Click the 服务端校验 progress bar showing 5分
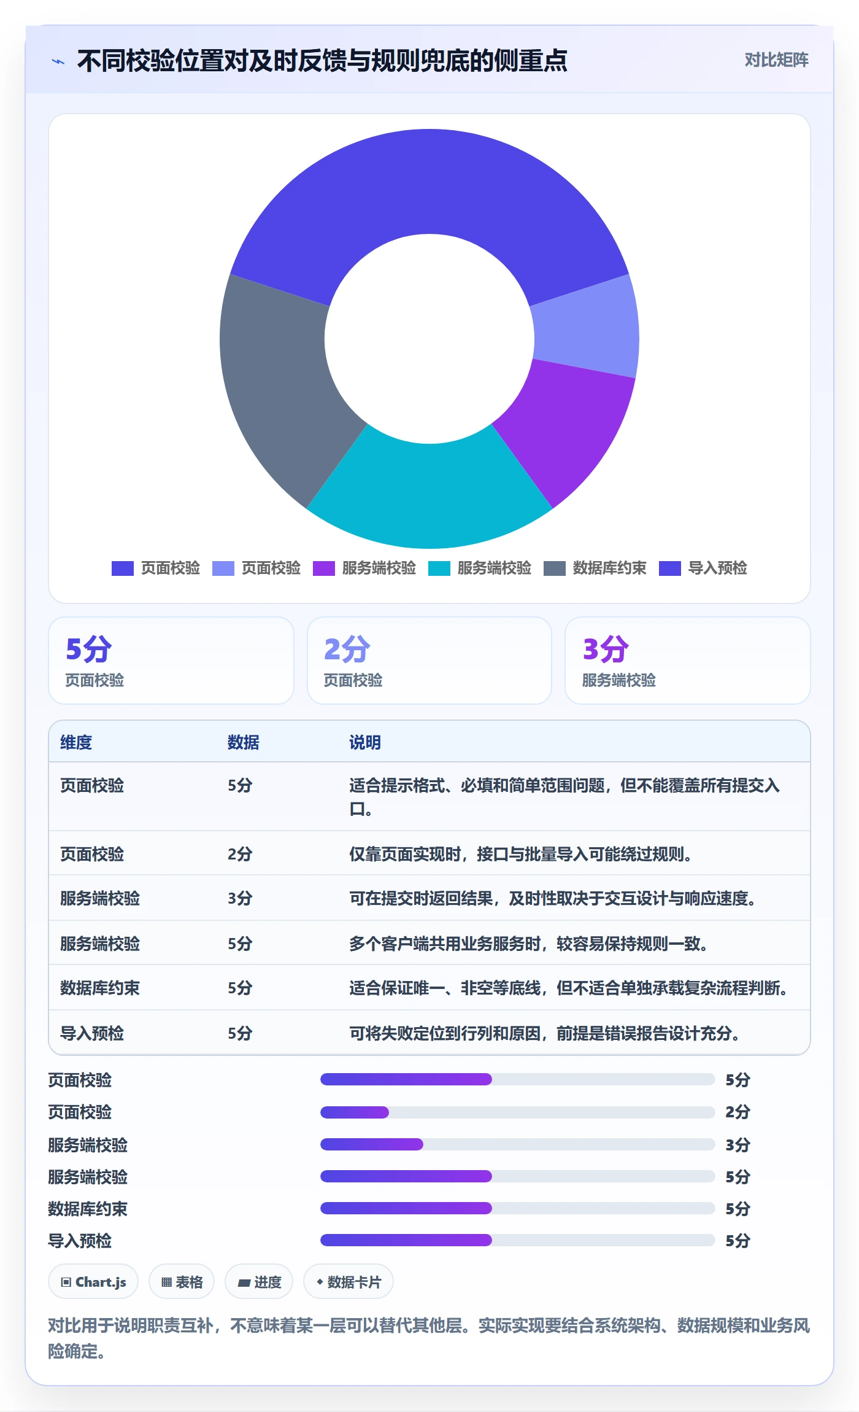The image size is (859, 1412). click(x=517, y=1176)
